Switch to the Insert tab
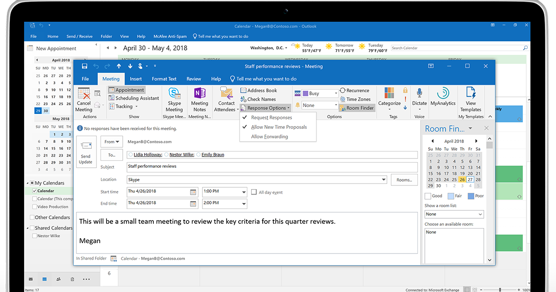The width and height of the screenshot is (556, 292). 136,79
